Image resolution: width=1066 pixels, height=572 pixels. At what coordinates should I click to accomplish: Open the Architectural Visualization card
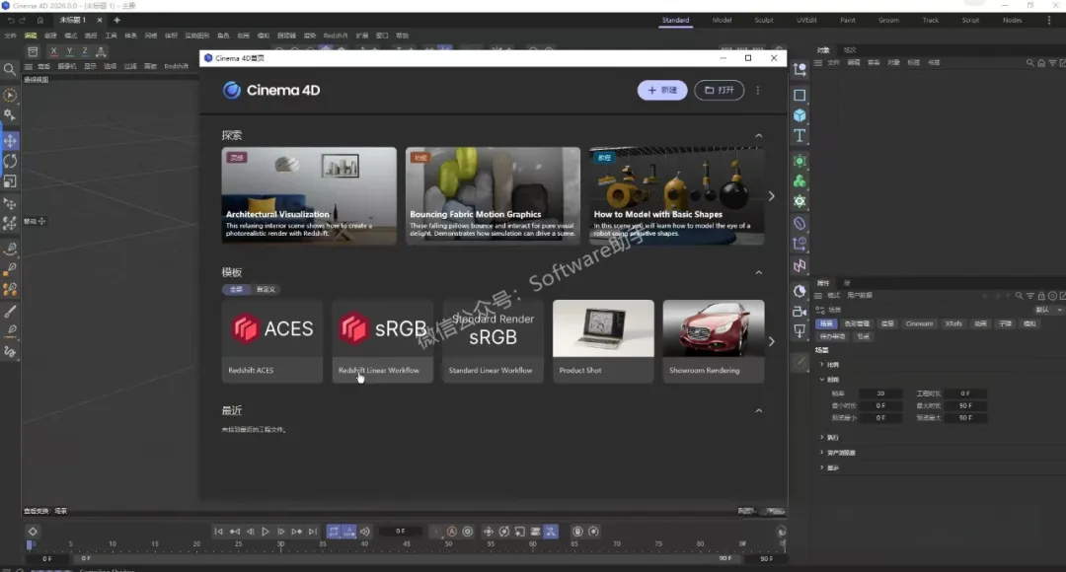[x=309, y=196]
